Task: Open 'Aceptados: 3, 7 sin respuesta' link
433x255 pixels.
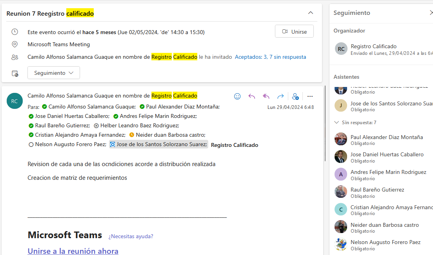Action: coord(270,57)
